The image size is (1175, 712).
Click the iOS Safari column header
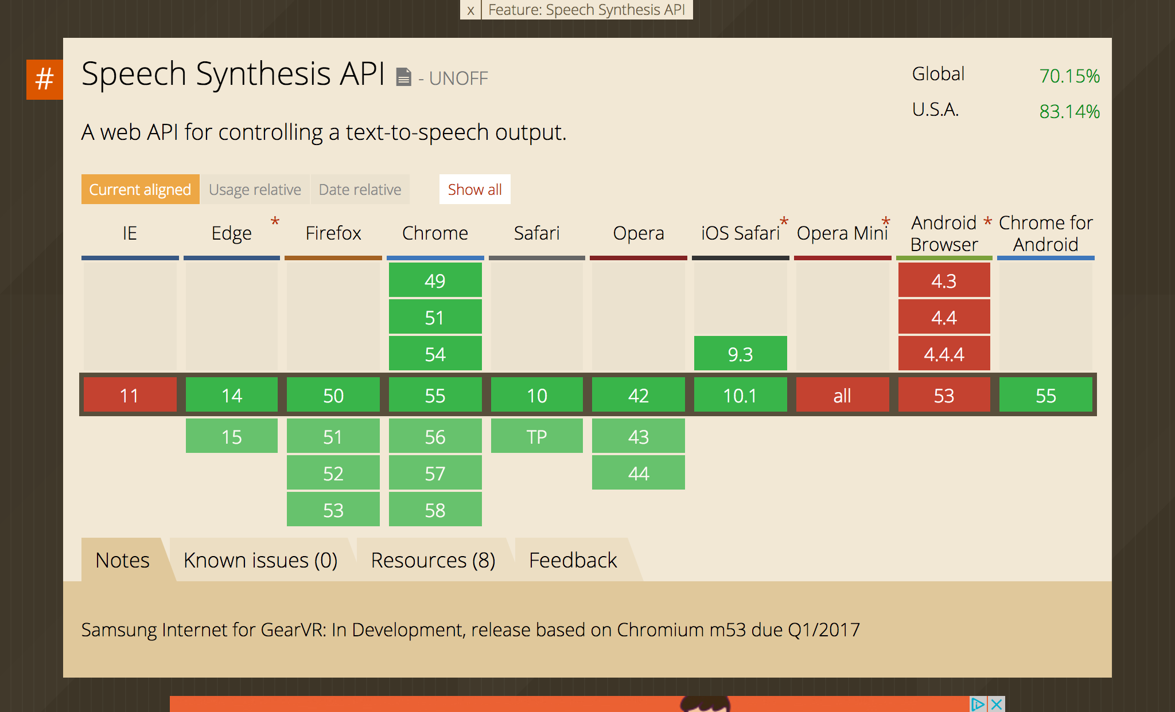(x=740, y=233)
